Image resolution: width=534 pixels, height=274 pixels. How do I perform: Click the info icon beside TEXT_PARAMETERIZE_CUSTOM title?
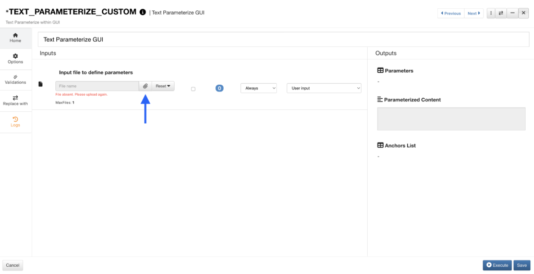[143, 12]
